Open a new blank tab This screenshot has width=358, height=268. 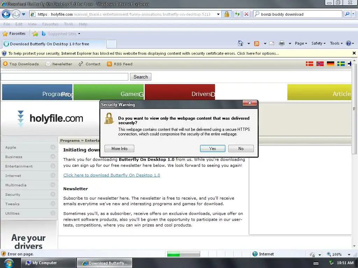(112, 44)
